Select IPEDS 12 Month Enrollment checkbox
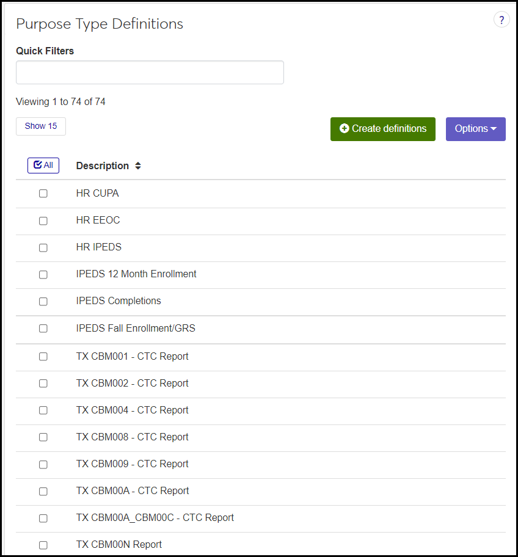 (x=43, y=274)
